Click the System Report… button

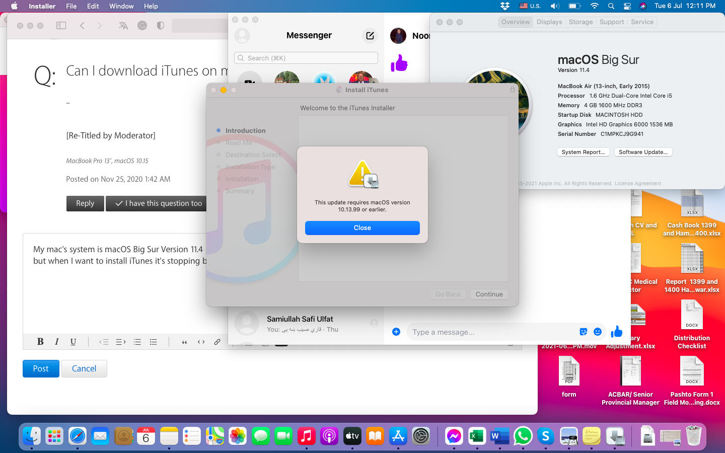coord(584,152)
